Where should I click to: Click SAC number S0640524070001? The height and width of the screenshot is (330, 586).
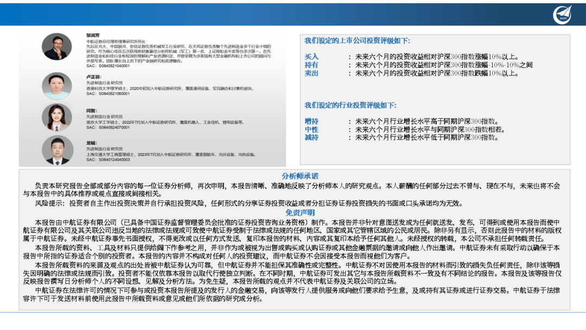coord(108,128)
